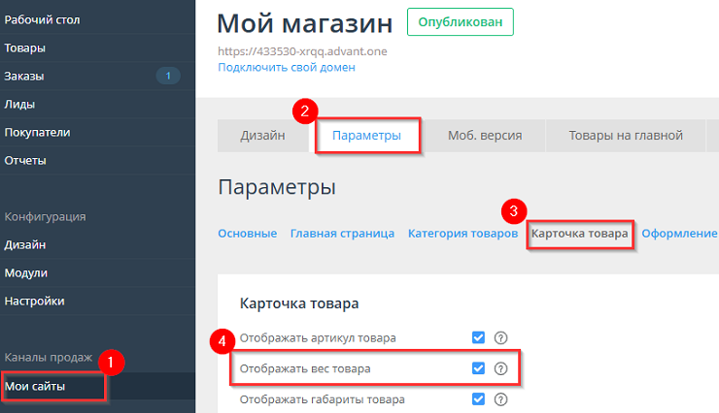Screen dimensions: 719x413
Task: Open 'Заказы' in sidebar menu
Action: coord(24,76)
